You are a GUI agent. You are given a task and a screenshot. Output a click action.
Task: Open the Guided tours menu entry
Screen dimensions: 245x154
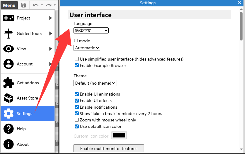pyautogui.click(x=28, y=33)
